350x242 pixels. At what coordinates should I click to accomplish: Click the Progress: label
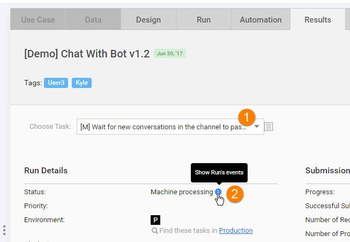point(320,192)
